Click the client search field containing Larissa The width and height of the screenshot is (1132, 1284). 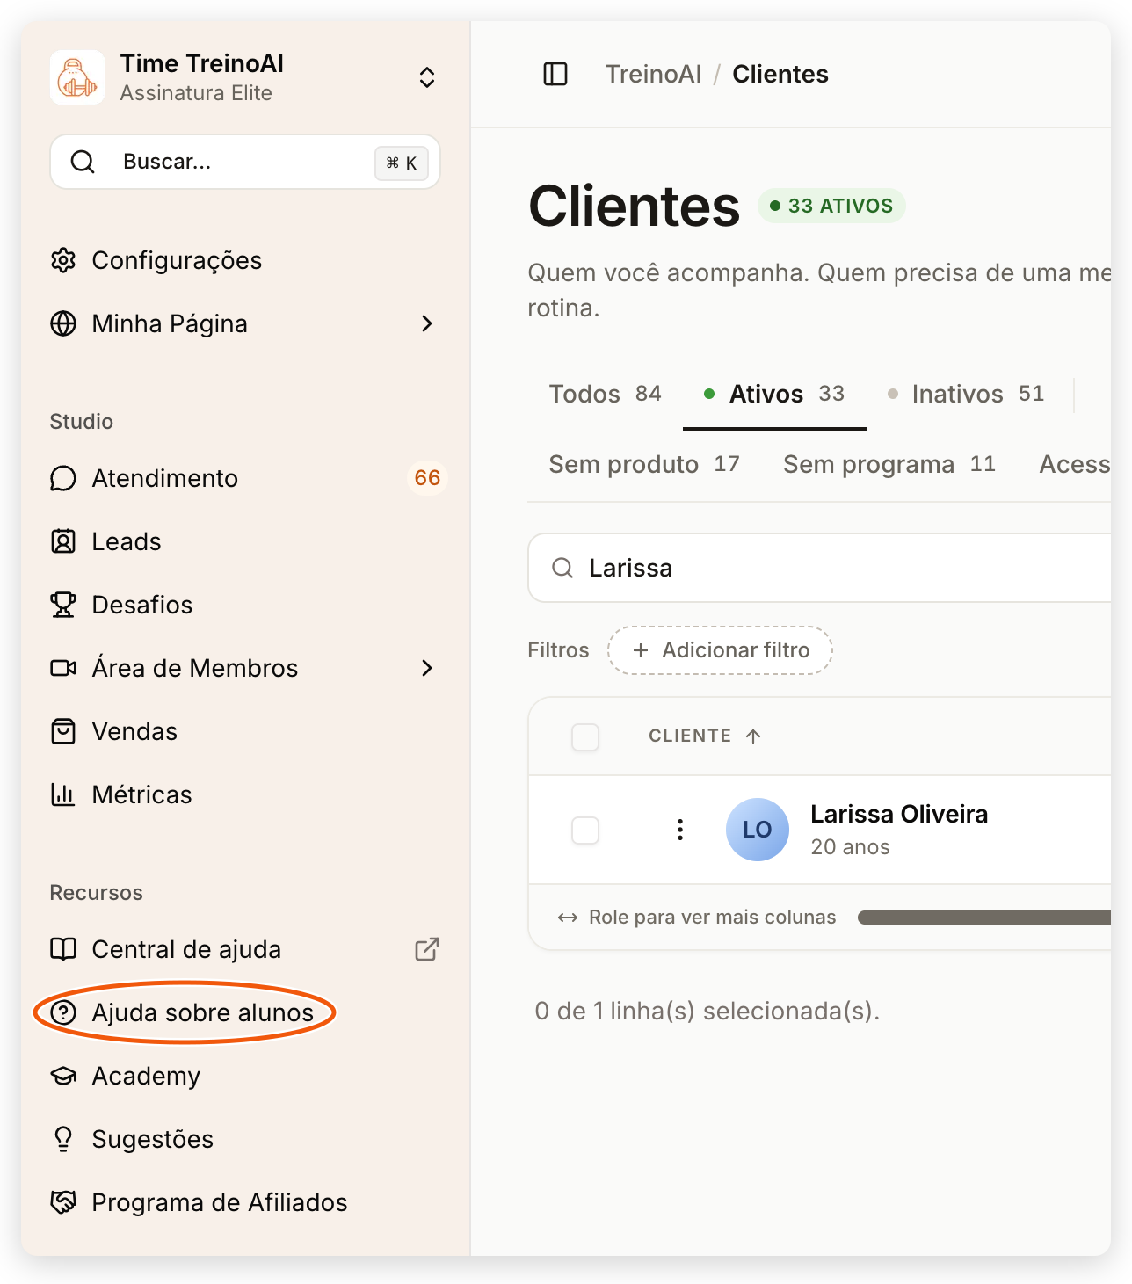[819, 568]
